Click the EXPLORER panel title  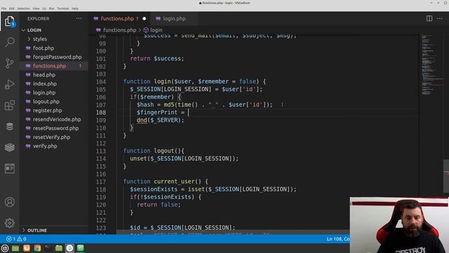[x=39, y=19]
